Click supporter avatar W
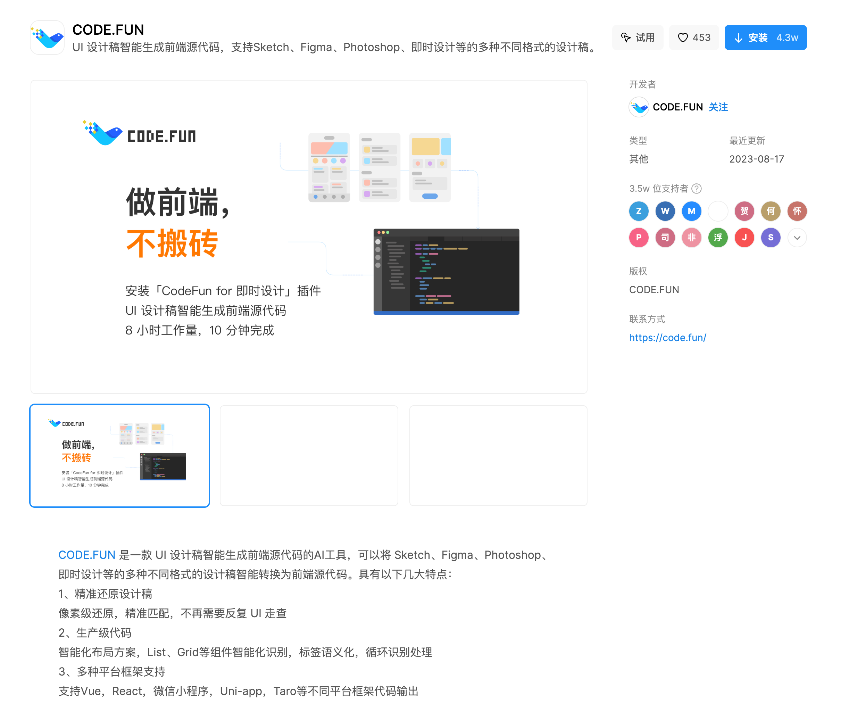Image resolution: width=841 pixels, height=703 pixels. 665,211
